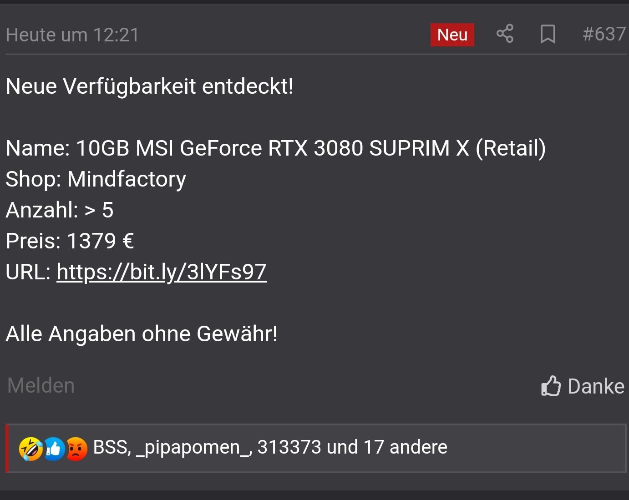Viewport: 629px width, 500px height.
Task: Click the product name line RTX 3080 SUPRIM X
Action: click(x=276, y=148)
